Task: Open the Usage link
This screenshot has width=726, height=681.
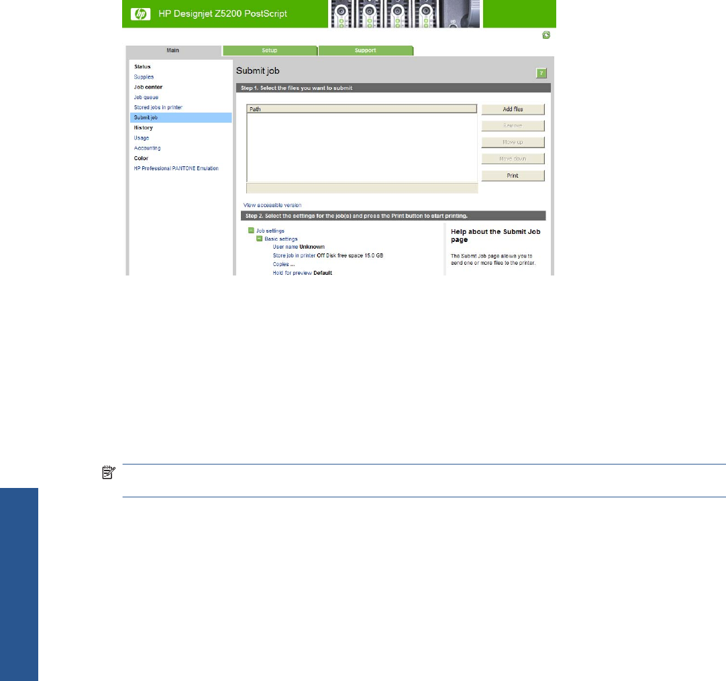Action: click(142, 138)
